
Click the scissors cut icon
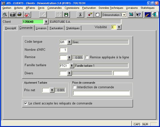80,15
